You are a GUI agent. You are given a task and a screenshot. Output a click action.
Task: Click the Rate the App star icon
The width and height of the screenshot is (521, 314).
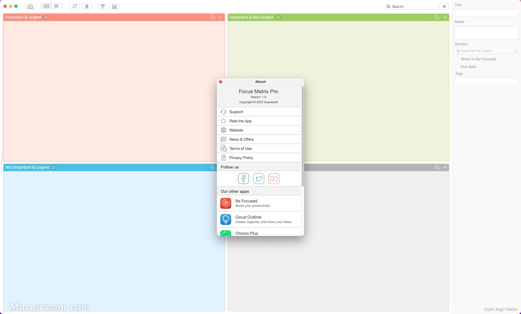pos(224,121)
